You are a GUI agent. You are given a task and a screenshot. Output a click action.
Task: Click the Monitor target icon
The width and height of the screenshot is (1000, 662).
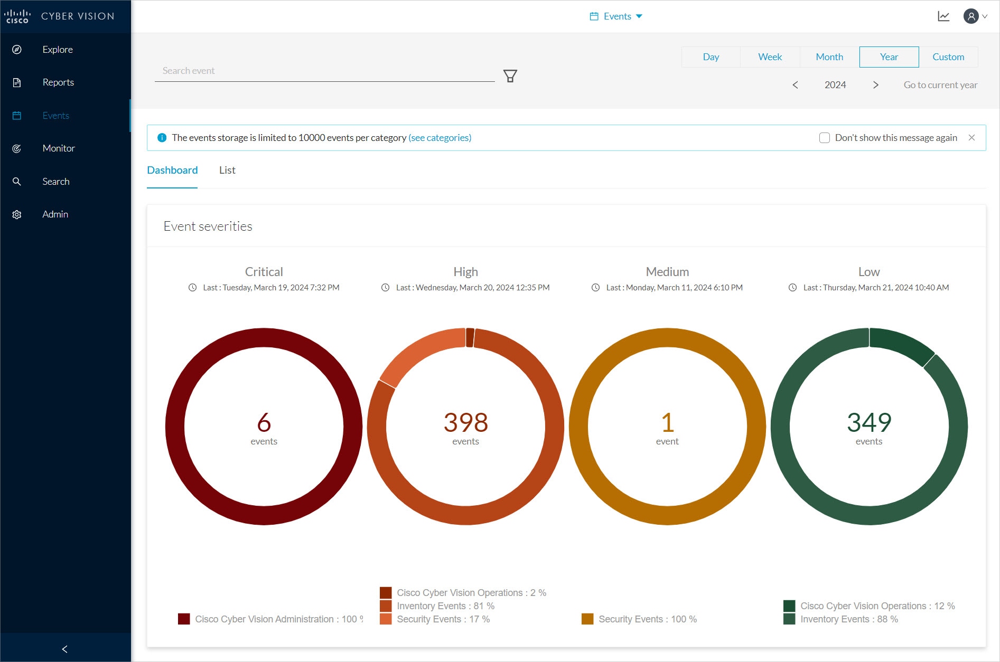click(17, 149)
